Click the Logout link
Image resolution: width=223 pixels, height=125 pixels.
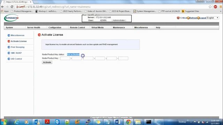[x=203, y=18]
